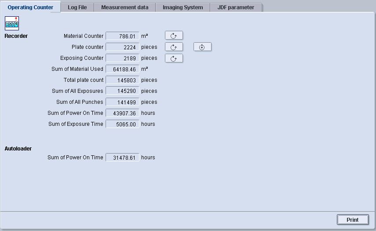Click the Sum of Material Used field
The height and width of the screenshot is (231, 376).
pos(122,69)
